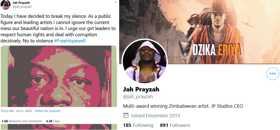Click the Joined December 2019 text
Image resolution: width=280 pixels, height=130 pixels.
tap(155, 116)
